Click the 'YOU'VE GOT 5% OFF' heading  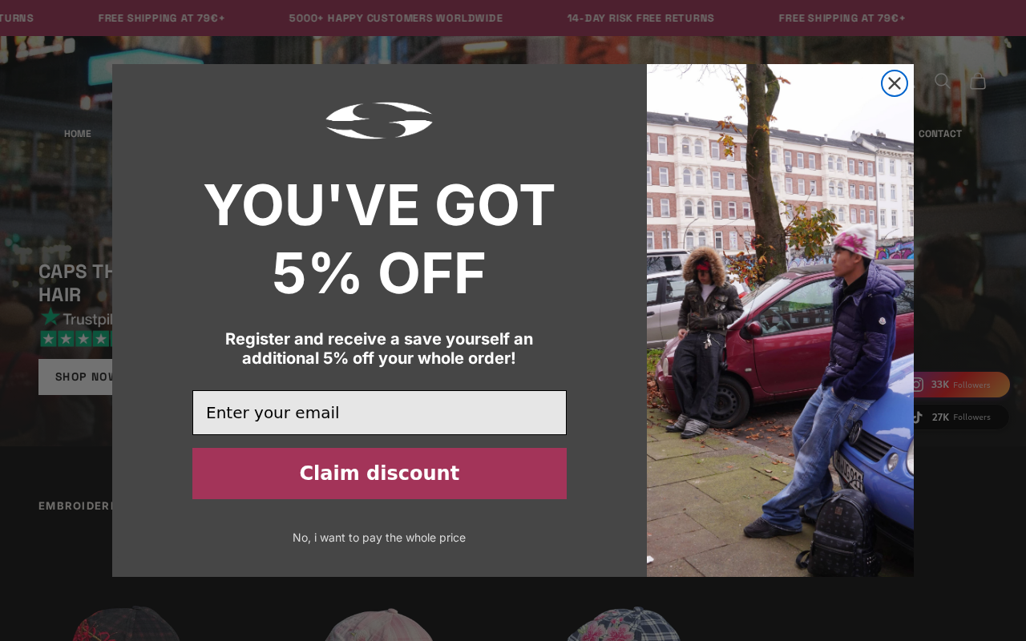379,239
